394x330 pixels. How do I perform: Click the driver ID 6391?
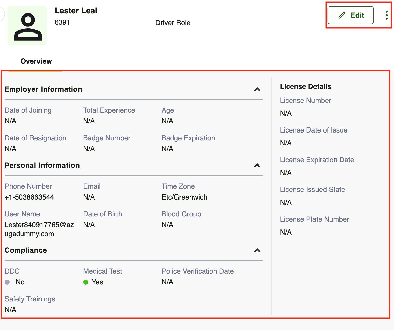[63, 22]
